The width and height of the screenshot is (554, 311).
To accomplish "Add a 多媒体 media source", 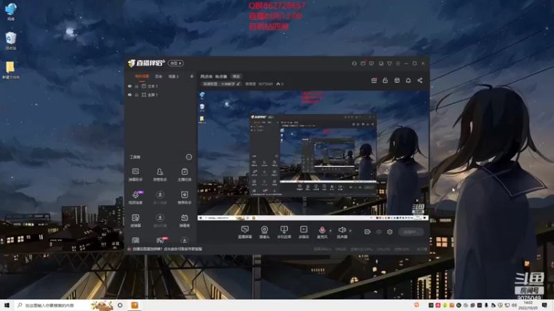I will (x=303, y=232).
